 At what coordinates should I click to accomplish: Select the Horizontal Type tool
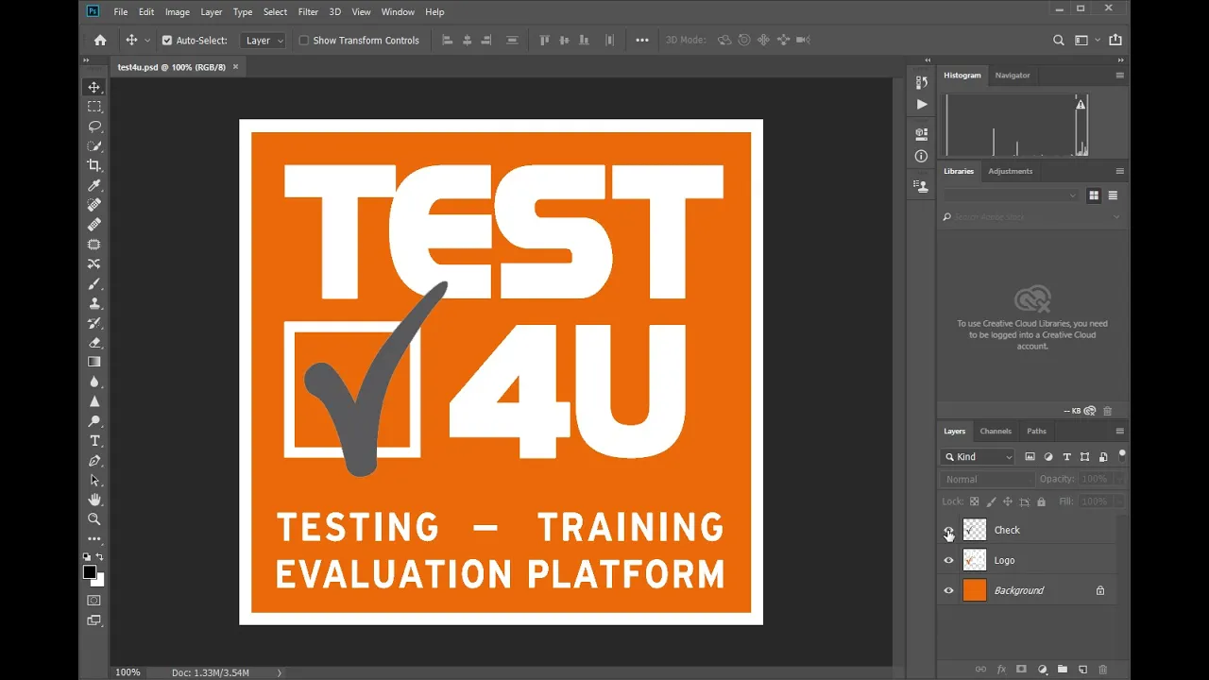(x=94, y=441)
